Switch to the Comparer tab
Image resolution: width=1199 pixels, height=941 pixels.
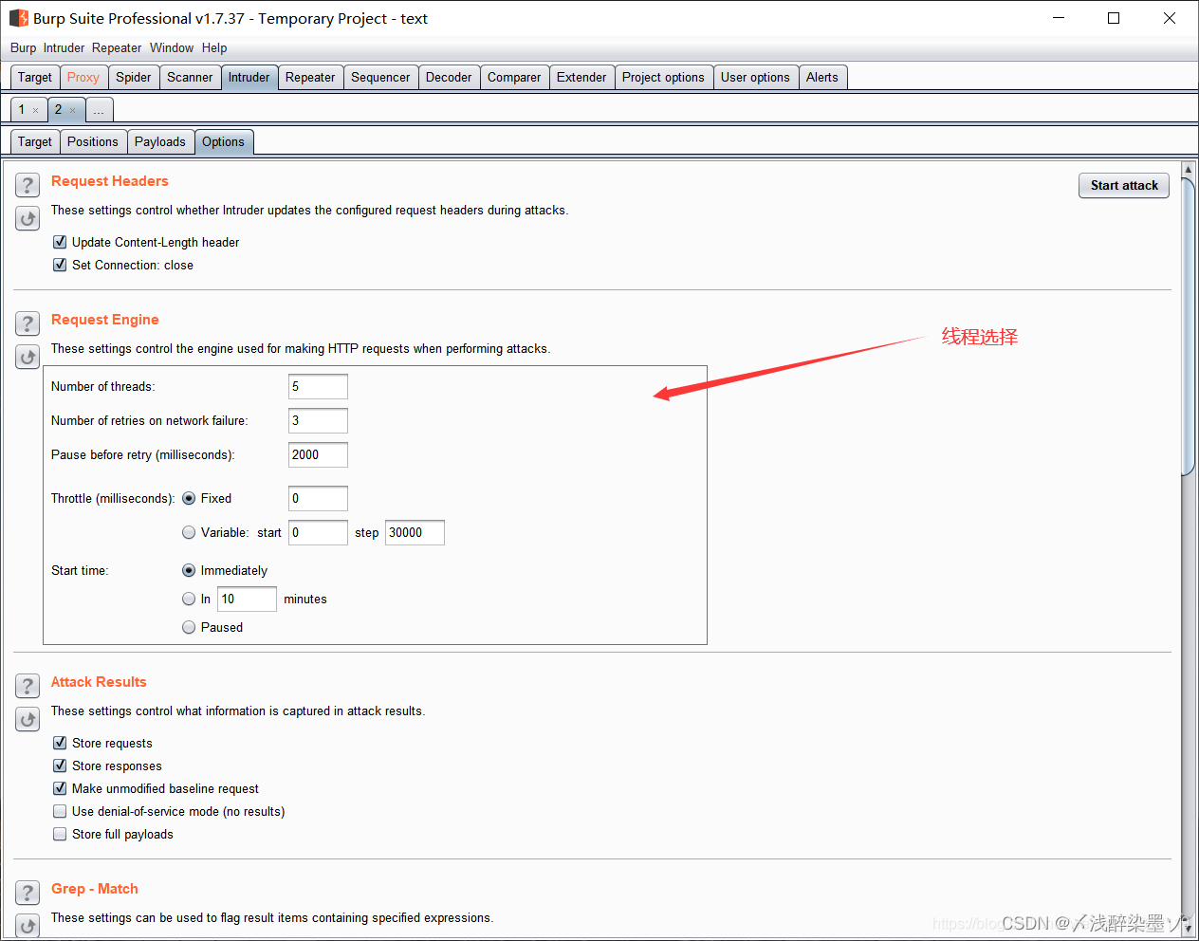(514, 78)
